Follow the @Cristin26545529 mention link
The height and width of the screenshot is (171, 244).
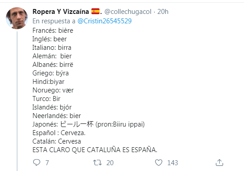(x=104, y=21)
